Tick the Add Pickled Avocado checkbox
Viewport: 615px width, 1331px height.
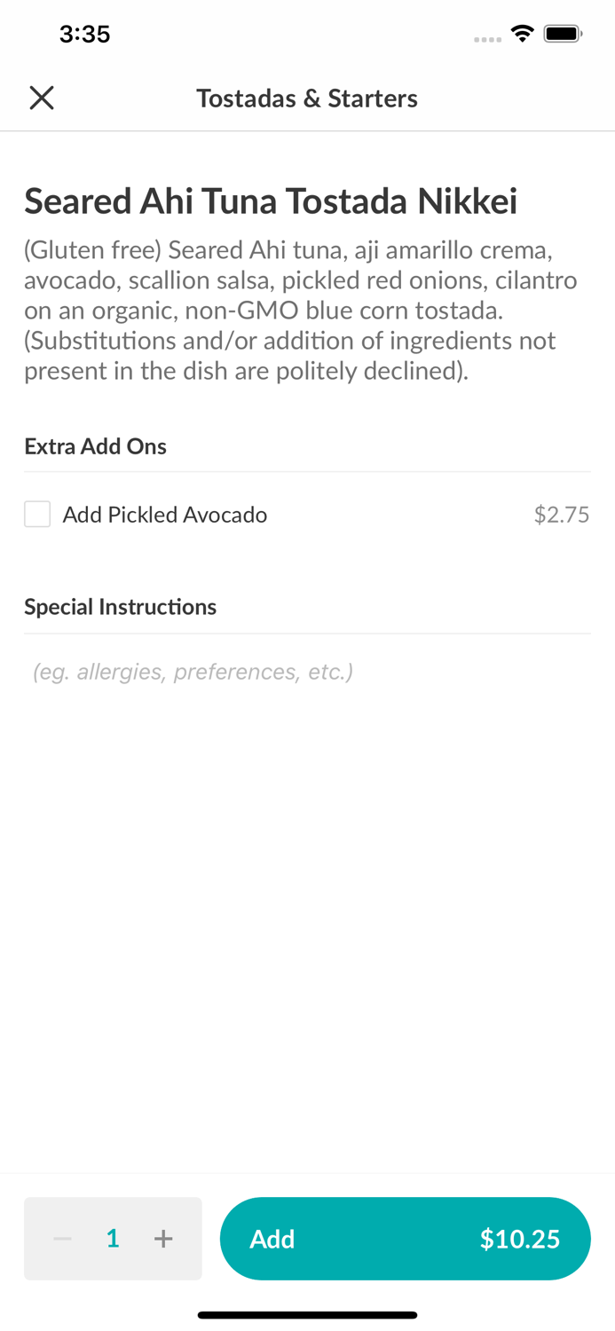point(37,515)
